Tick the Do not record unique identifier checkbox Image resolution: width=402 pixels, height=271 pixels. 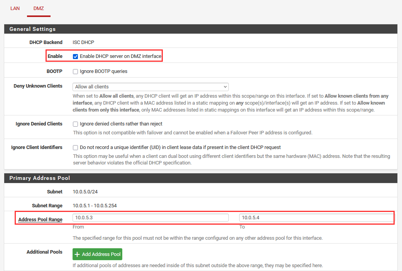(x=76, y=147)
